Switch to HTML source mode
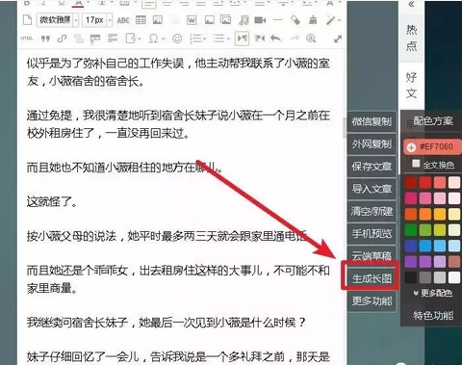462x365 pixels. click(x=27, y=39)
